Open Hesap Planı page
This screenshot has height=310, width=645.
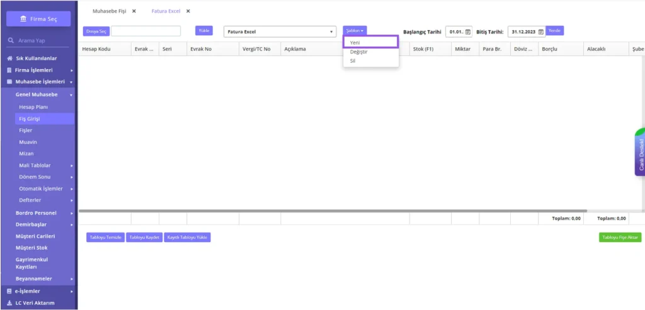(x=33, y=107)
